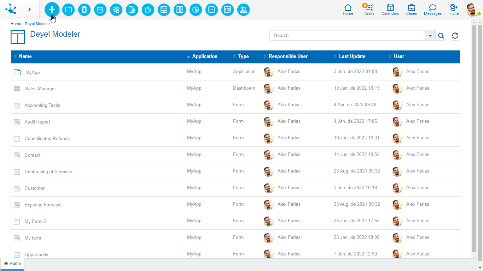Image resolution: width=483 pixels, height=271 pixels.
Task: Click Invite user icon
Action: click(454, 10)
